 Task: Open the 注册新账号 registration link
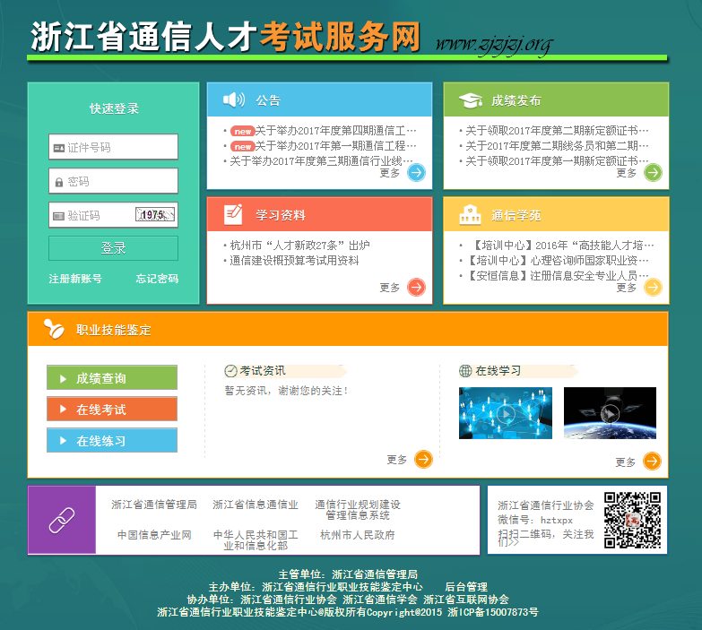(75, 279)
